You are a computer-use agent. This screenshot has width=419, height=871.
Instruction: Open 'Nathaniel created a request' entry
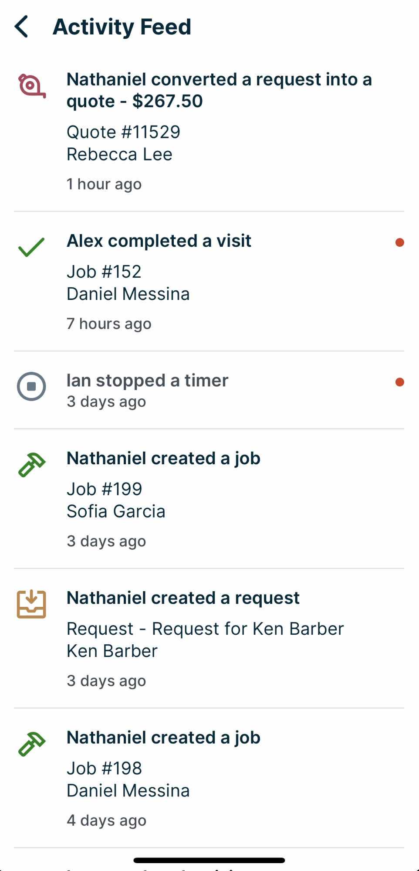point(183,598)
